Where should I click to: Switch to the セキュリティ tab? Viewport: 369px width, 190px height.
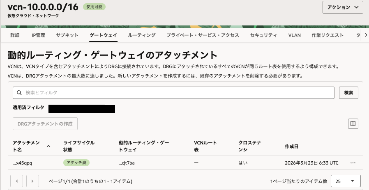(x=263, y=35)
